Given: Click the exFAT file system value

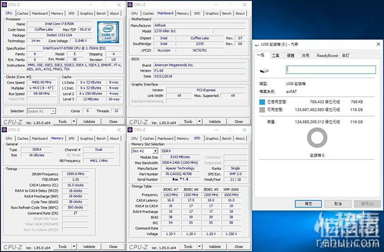Looking at the screenshot, I should pyautogui.click(x=291, y=91).
